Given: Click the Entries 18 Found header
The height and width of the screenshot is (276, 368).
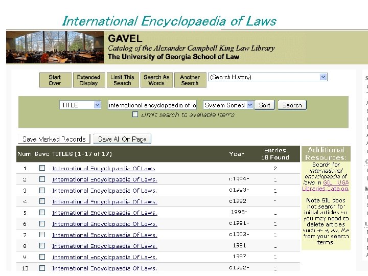Looking at the screenshot, I should pos(275,154).
